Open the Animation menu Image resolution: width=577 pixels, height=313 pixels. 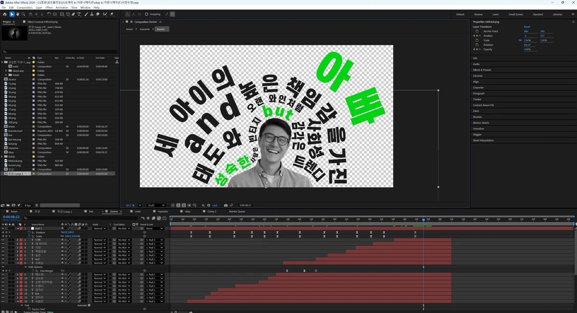pos(62,8)
